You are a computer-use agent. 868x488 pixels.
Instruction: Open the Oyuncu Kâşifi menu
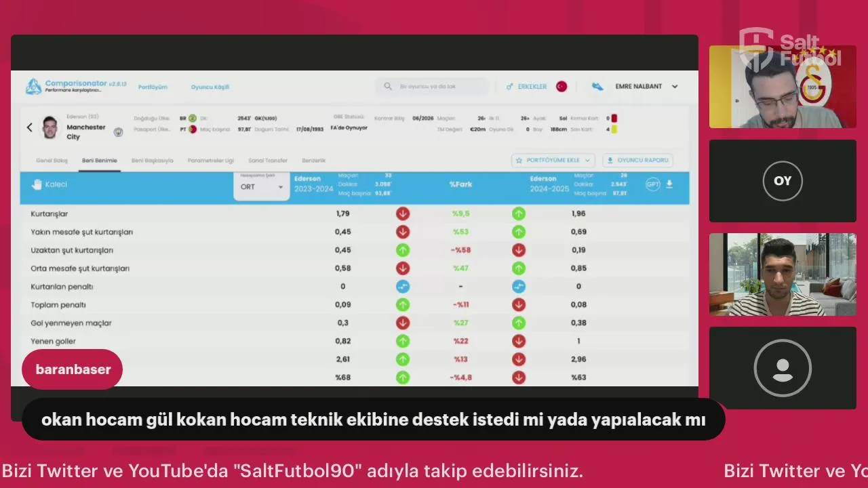tap(210, 87)
